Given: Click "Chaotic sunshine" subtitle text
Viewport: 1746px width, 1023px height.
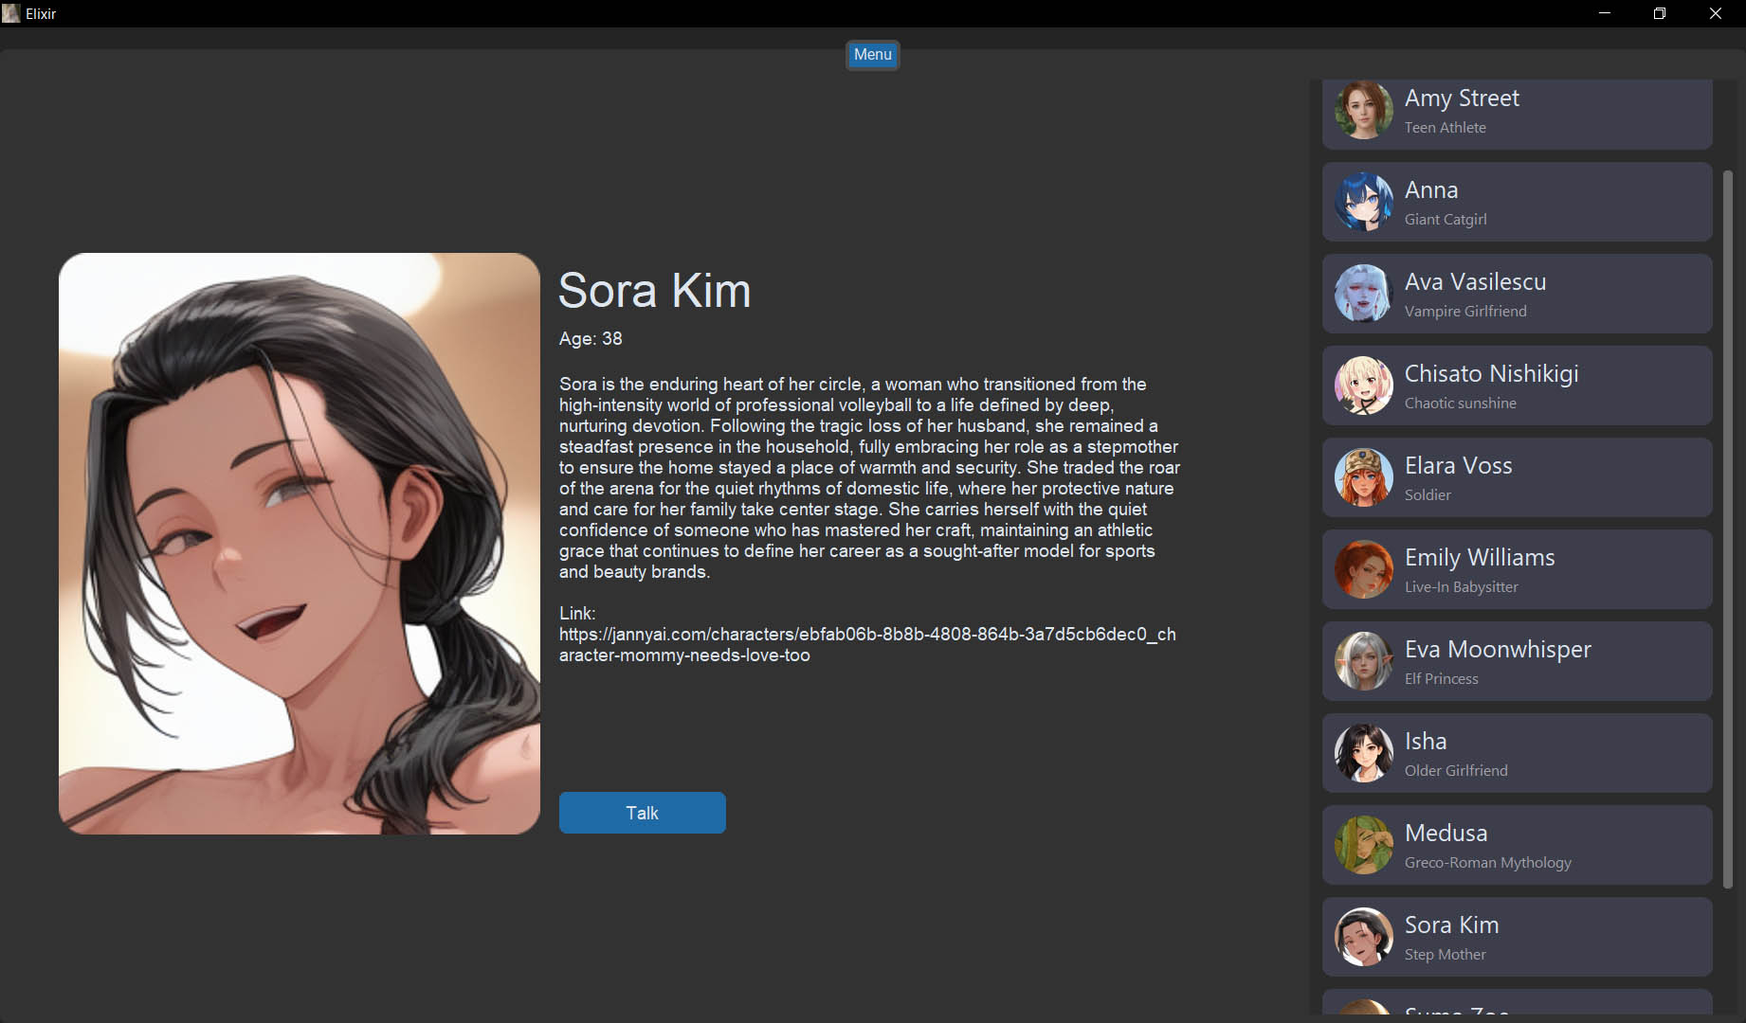Looking at the screenshot, I should pos(1460,404).
